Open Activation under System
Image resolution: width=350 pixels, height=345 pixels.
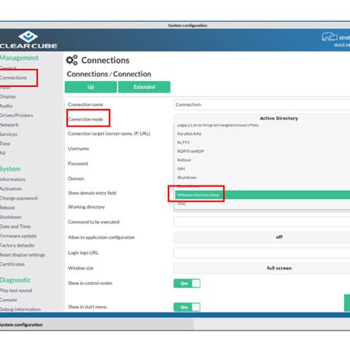(11, 189)
